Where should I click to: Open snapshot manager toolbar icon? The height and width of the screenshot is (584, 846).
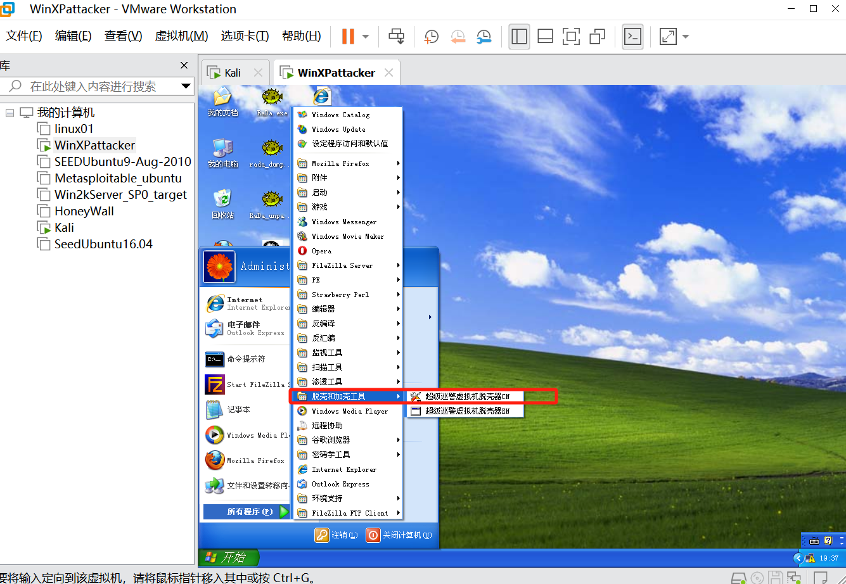click(484, 37)
